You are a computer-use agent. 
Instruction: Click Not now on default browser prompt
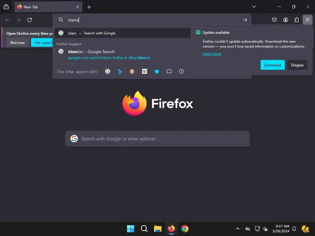(18, 42)
